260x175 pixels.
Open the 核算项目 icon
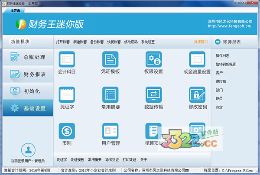coord(153,131)
